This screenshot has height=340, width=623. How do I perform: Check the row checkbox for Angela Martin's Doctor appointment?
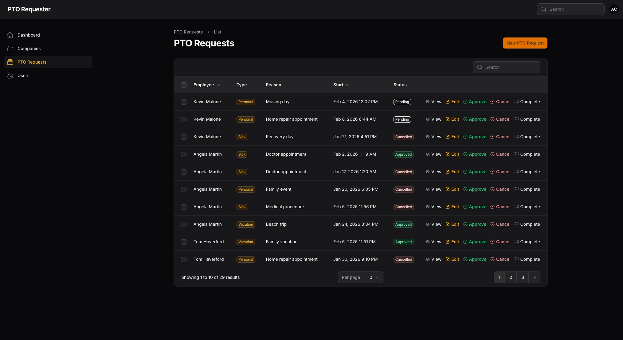coord(184,154)
